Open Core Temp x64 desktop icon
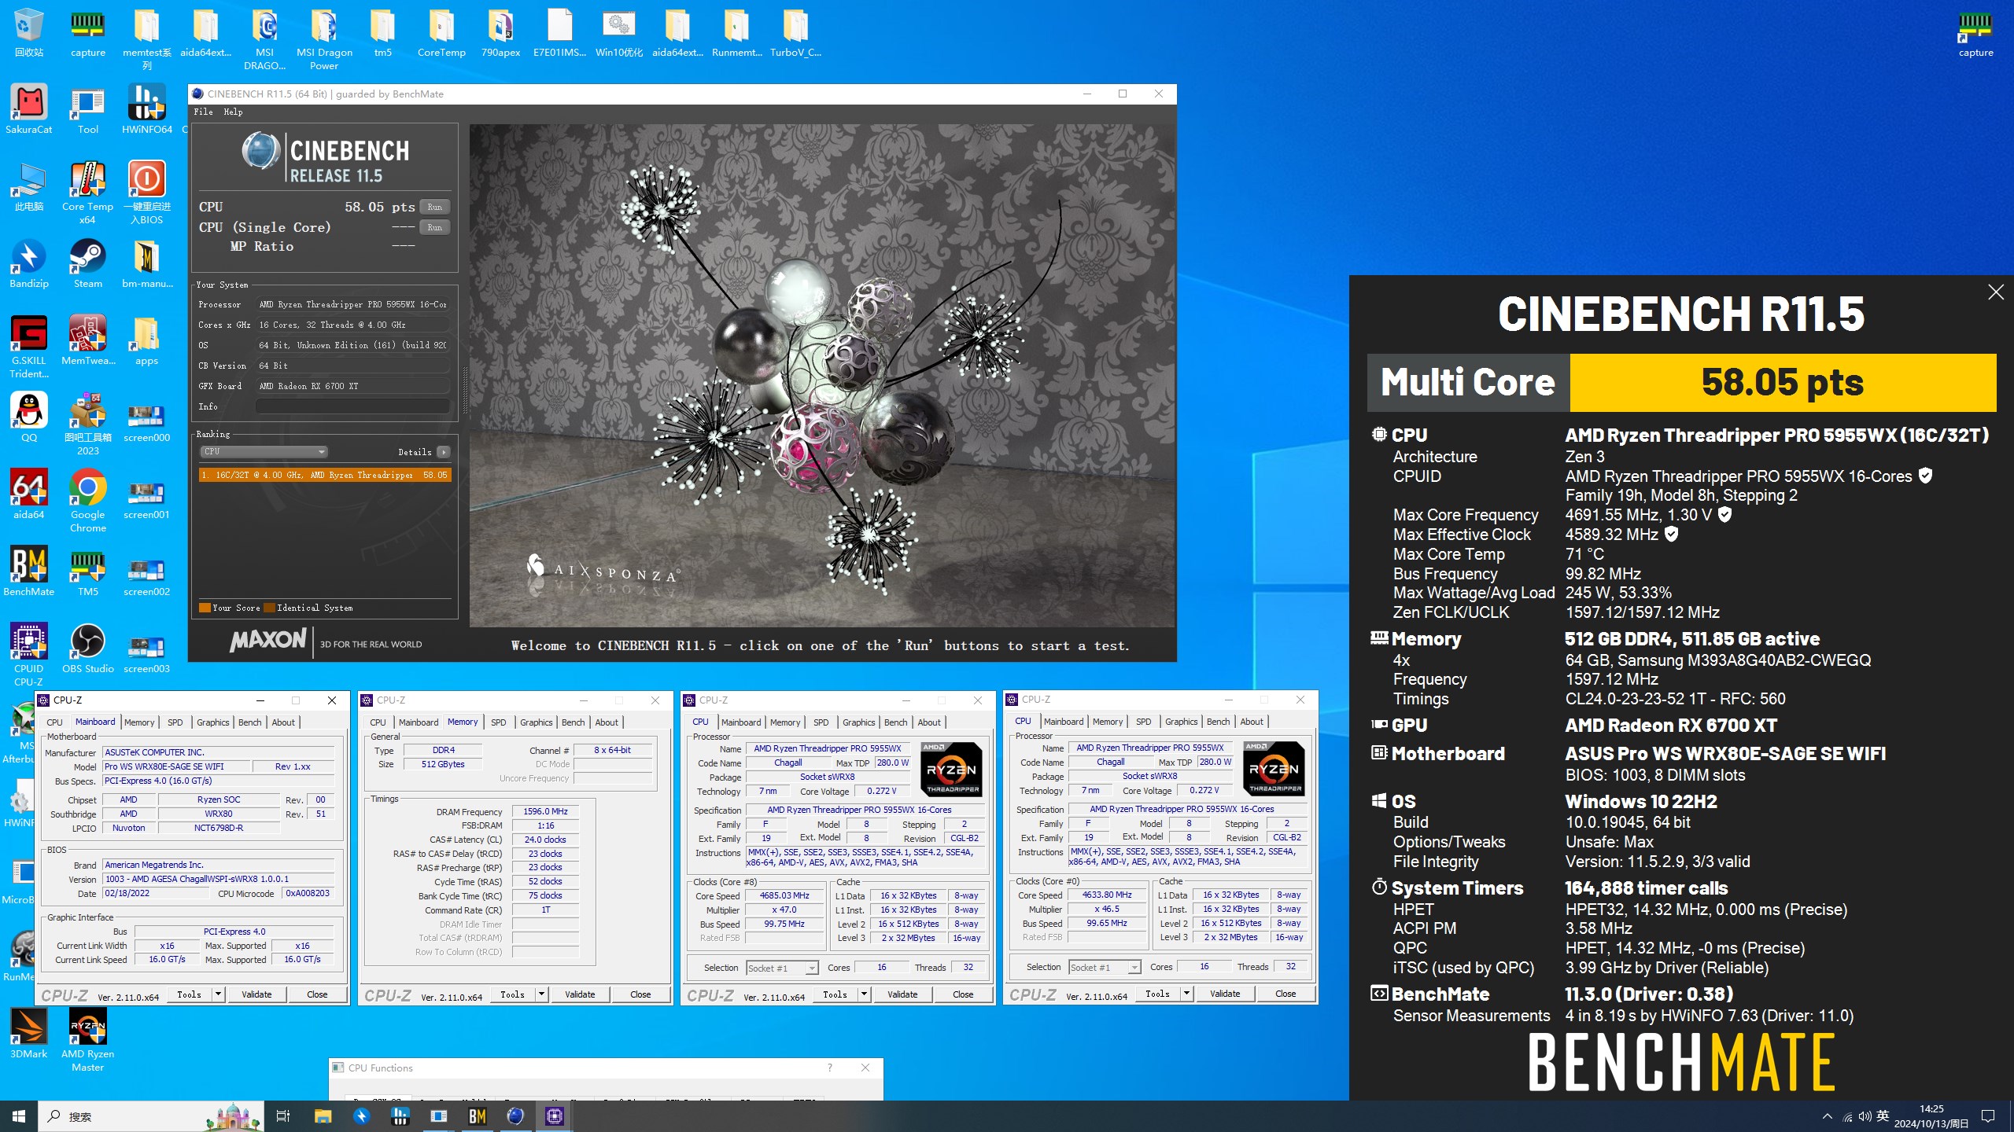Screen dimensions: 2014x1132 point(87,193)
